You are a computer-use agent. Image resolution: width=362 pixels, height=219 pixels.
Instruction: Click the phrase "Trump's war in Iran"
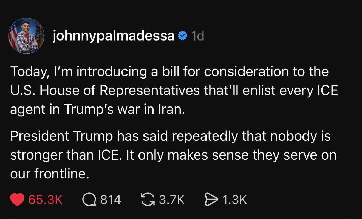point(123,109)
